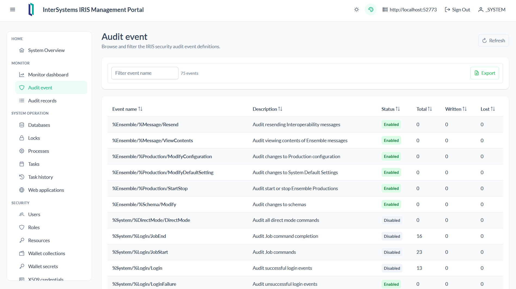The height and width of the screenshot is (289, 516).
Task: Focus the Filter event name field
Action: tap(145, 73)
